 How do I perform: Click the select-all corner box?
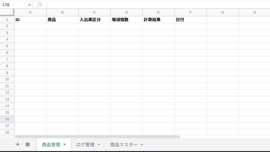7,12
